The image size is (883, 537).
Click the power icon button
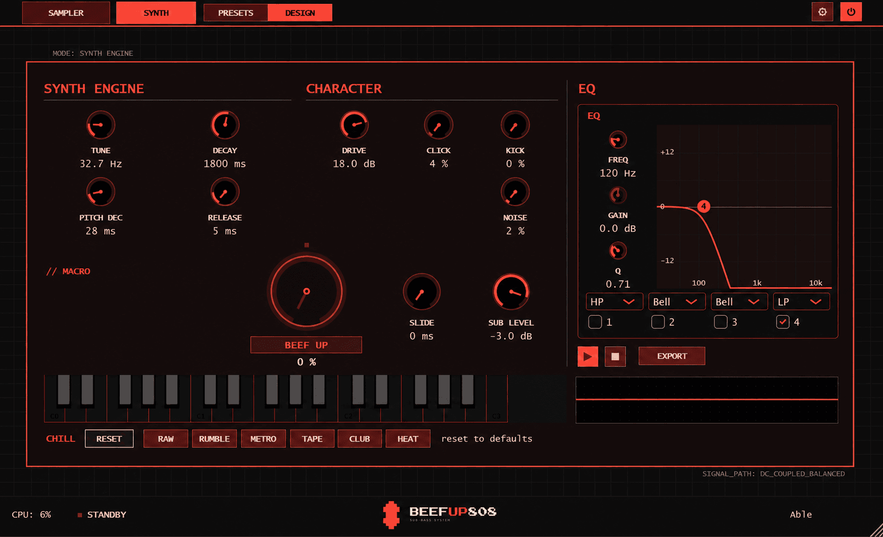[x=851, y=12]
